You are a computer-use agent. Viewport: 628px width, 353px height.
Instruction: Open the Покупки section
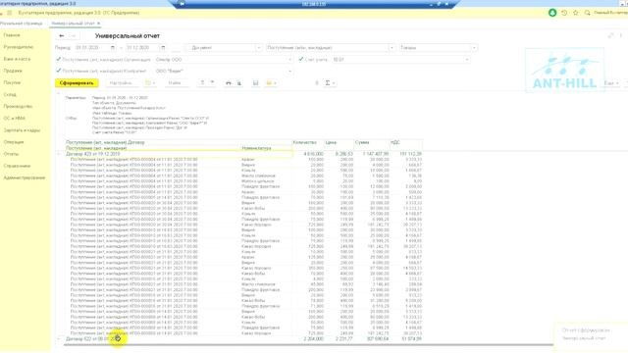point(12,82)
